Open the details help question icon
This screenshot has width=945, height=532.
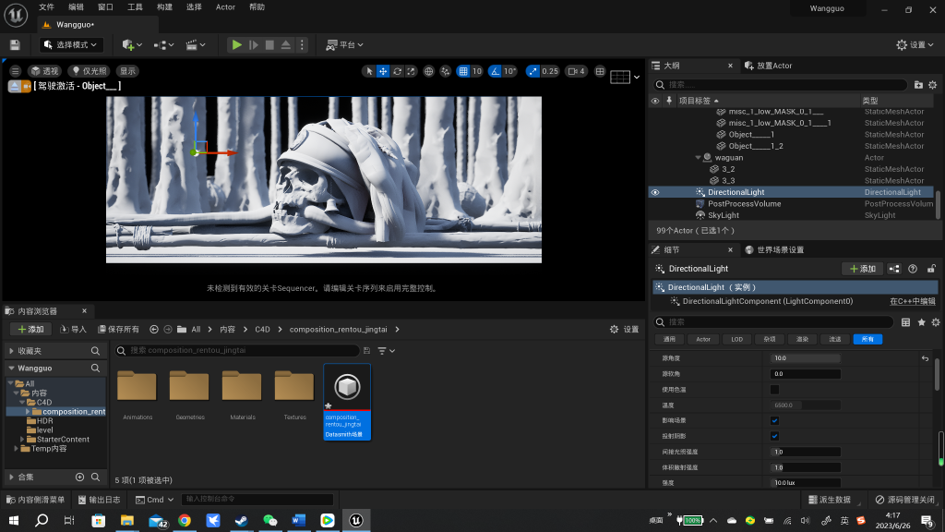click(913, 269)
